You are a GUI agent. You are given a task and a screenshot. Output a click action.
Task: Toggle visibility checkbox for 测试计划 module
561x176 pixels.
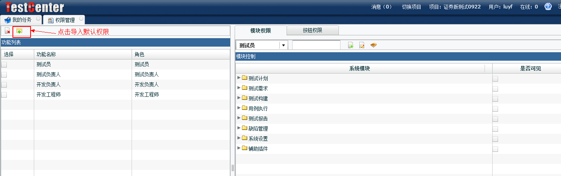tap(495, 79)
